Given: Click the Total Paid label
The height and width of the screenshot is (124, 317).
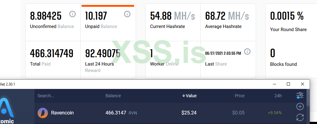Looking at the screenshot, I should tap(40, 64).
